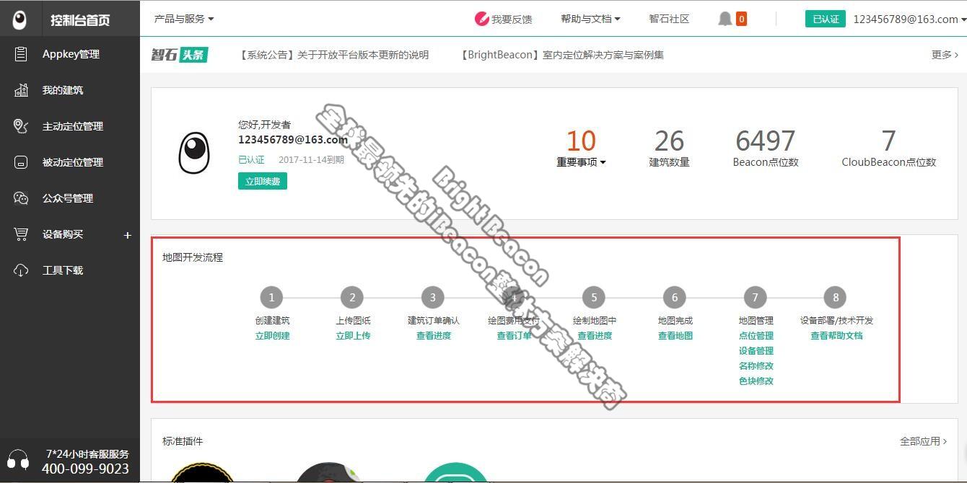Click 查看进度 under 建筑订单确认
Screen dimensions: 967x483
click(x=434, y=336)
